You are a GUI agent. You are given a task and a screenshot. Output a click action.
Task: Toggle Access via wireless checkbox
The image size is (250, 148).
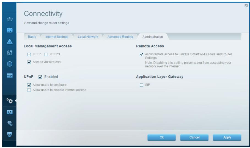point(29,62)
